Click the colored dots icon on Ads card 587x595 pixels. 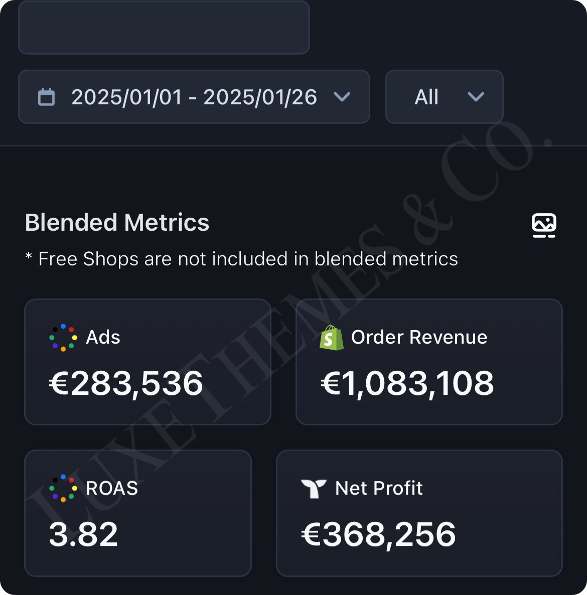[63, 338]
